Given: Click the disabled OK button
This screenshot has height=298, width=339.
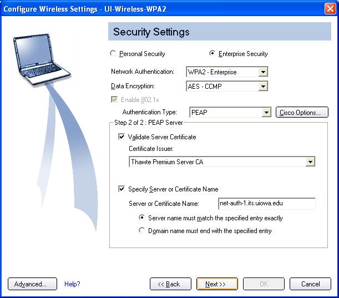Looking at the screenshot, I should 264,284.
